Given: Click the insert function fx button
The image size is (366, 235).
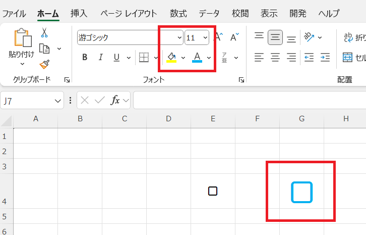Looking at the screenshot, I should click(115, 101).
